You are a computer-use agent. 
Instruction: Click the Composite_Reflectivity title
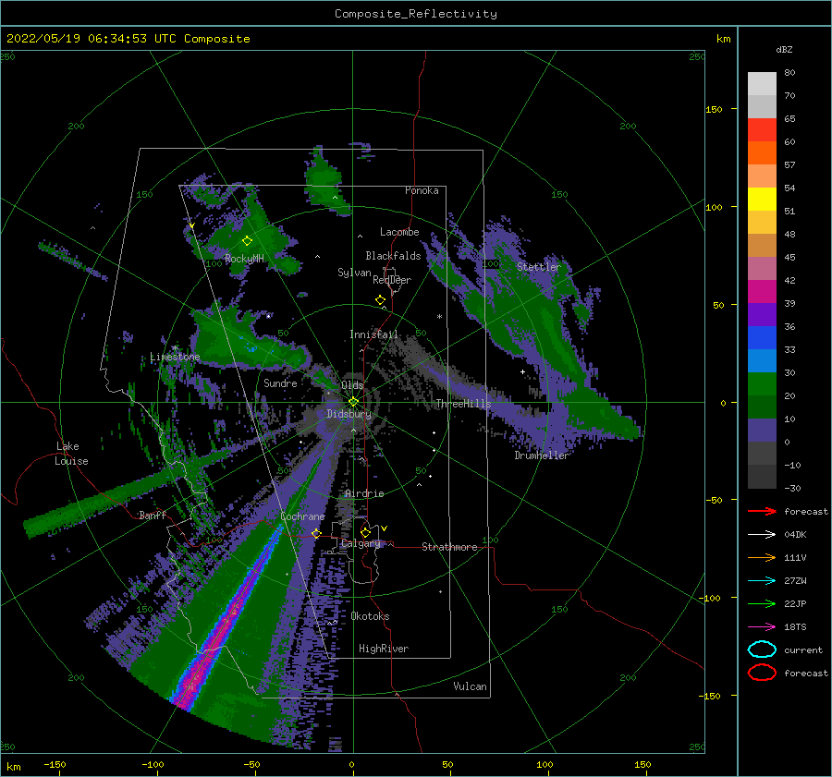coord(416,14)
